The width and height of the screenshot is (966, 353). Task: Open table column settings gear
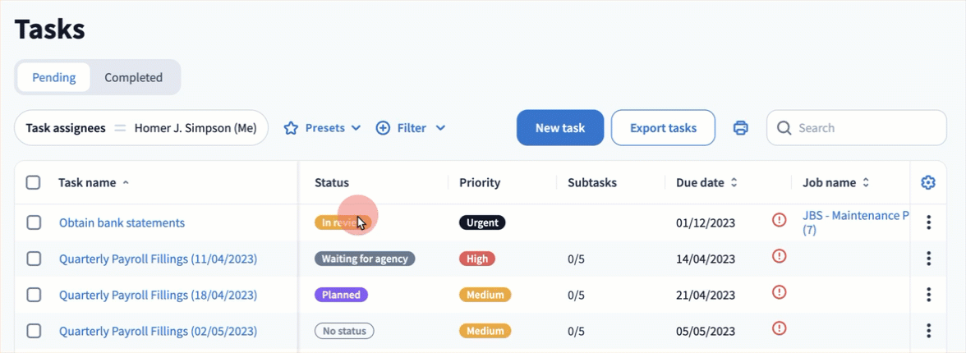[x=928, y=182]
